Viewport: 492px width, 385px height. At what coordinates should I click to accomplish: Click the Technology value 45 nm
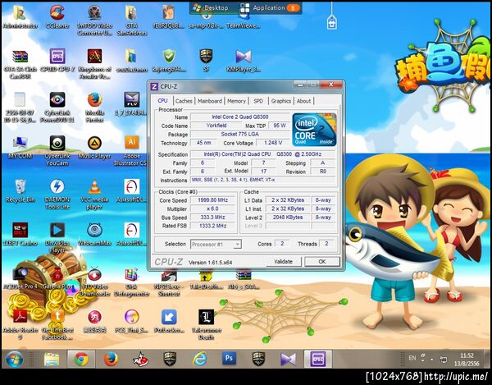pyautogui.click(x=203, y=143)
